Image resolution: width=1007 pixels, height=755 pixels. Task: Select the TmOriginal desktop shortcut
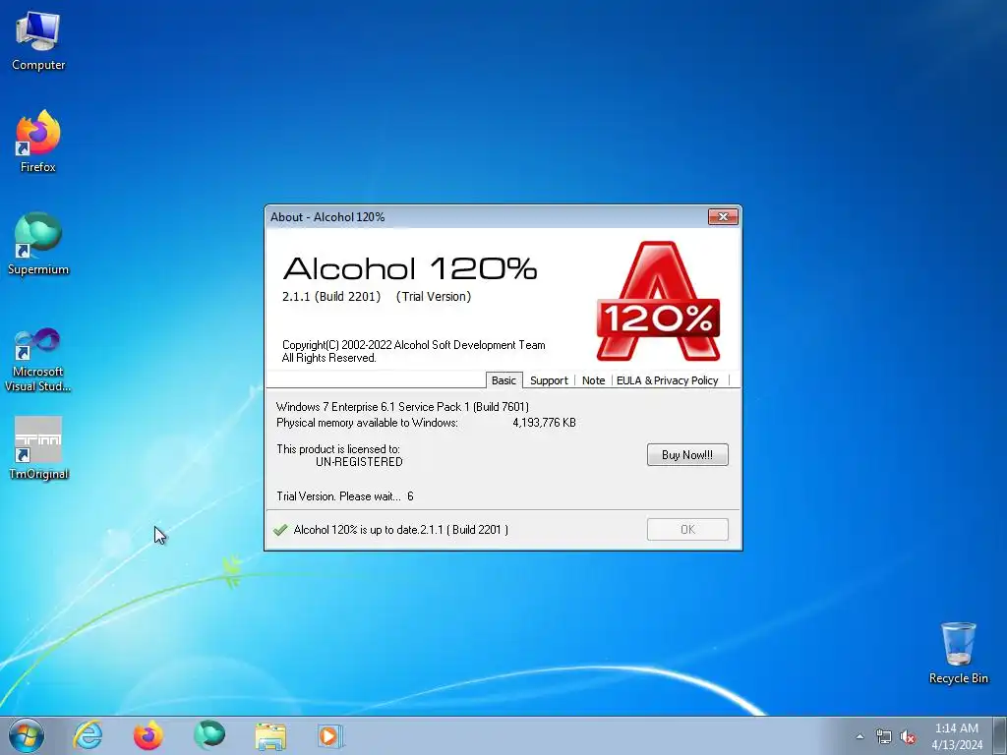click(x=38, y=448)
